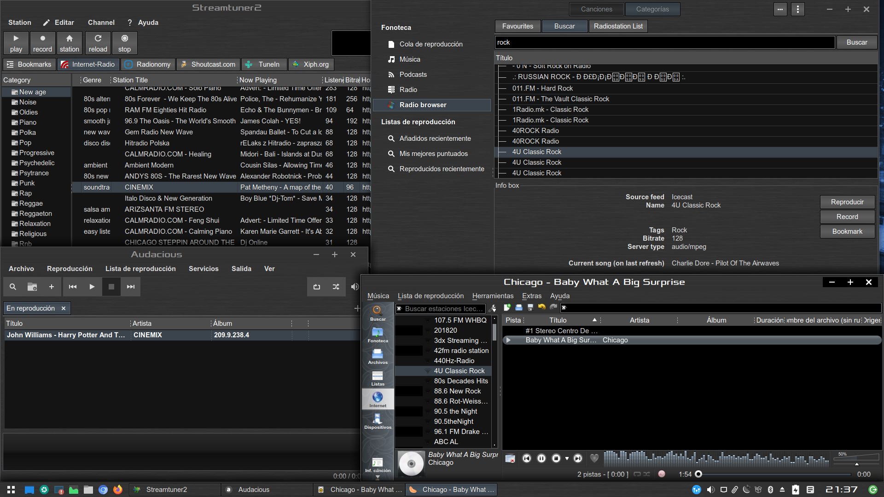The height and width of the screenshot is (497, 884).
Task: Click the stop button in Streamtuner2
Action: point(124,43)
